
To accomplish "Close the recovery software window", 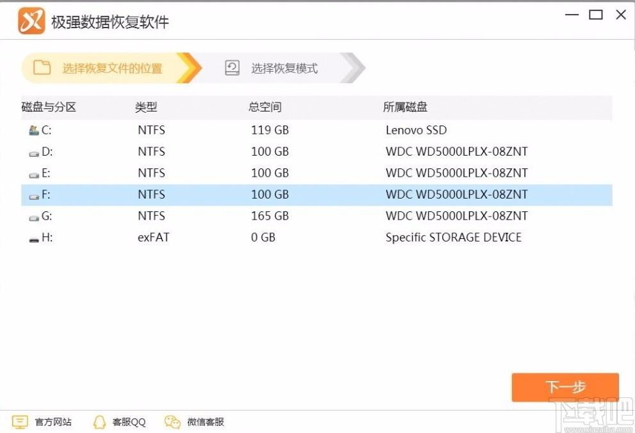I will point(621,15).
